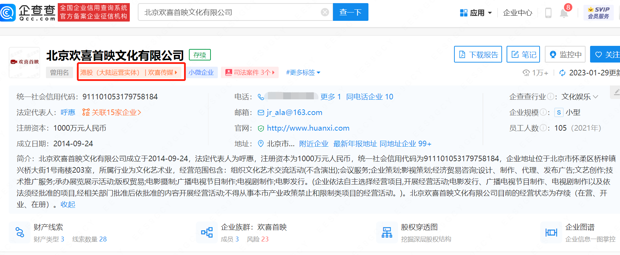Click the email address jr_ala@163.com
The height and width of the screenshot is (255, 620).
click(x=294, y=112)
